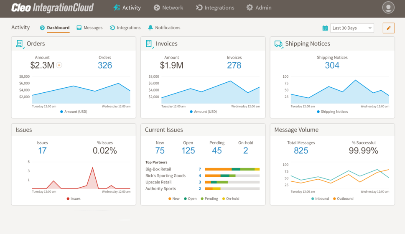Click the Notifications bell icon
This screenshot has height=234, width=405.
(x=150, y=28)
